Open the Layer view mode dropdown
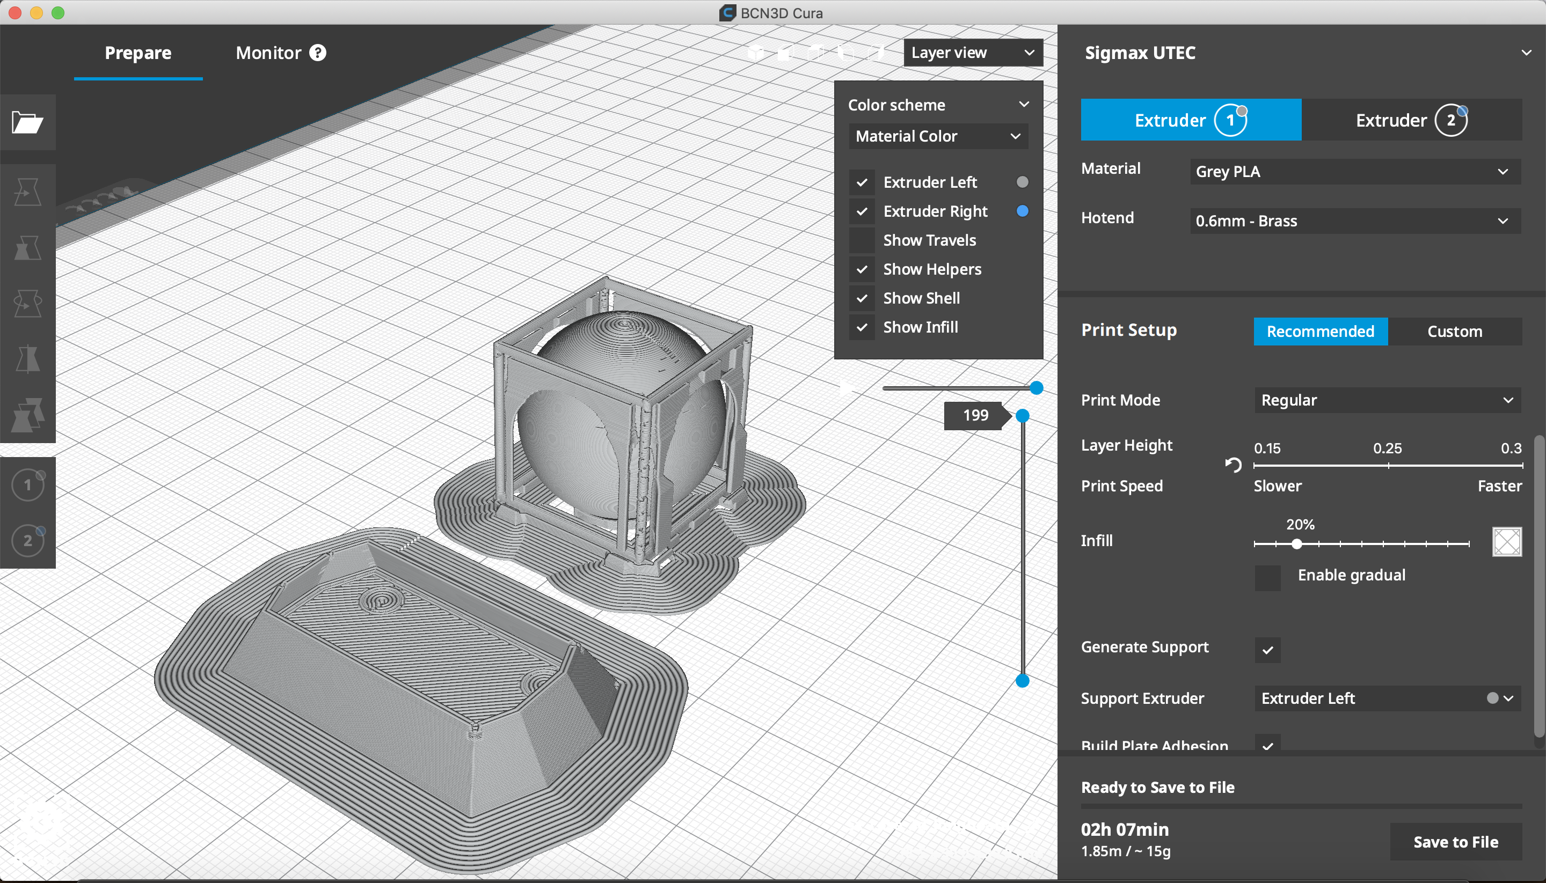This screenshot has height=883, width=1546. [973, 53]
